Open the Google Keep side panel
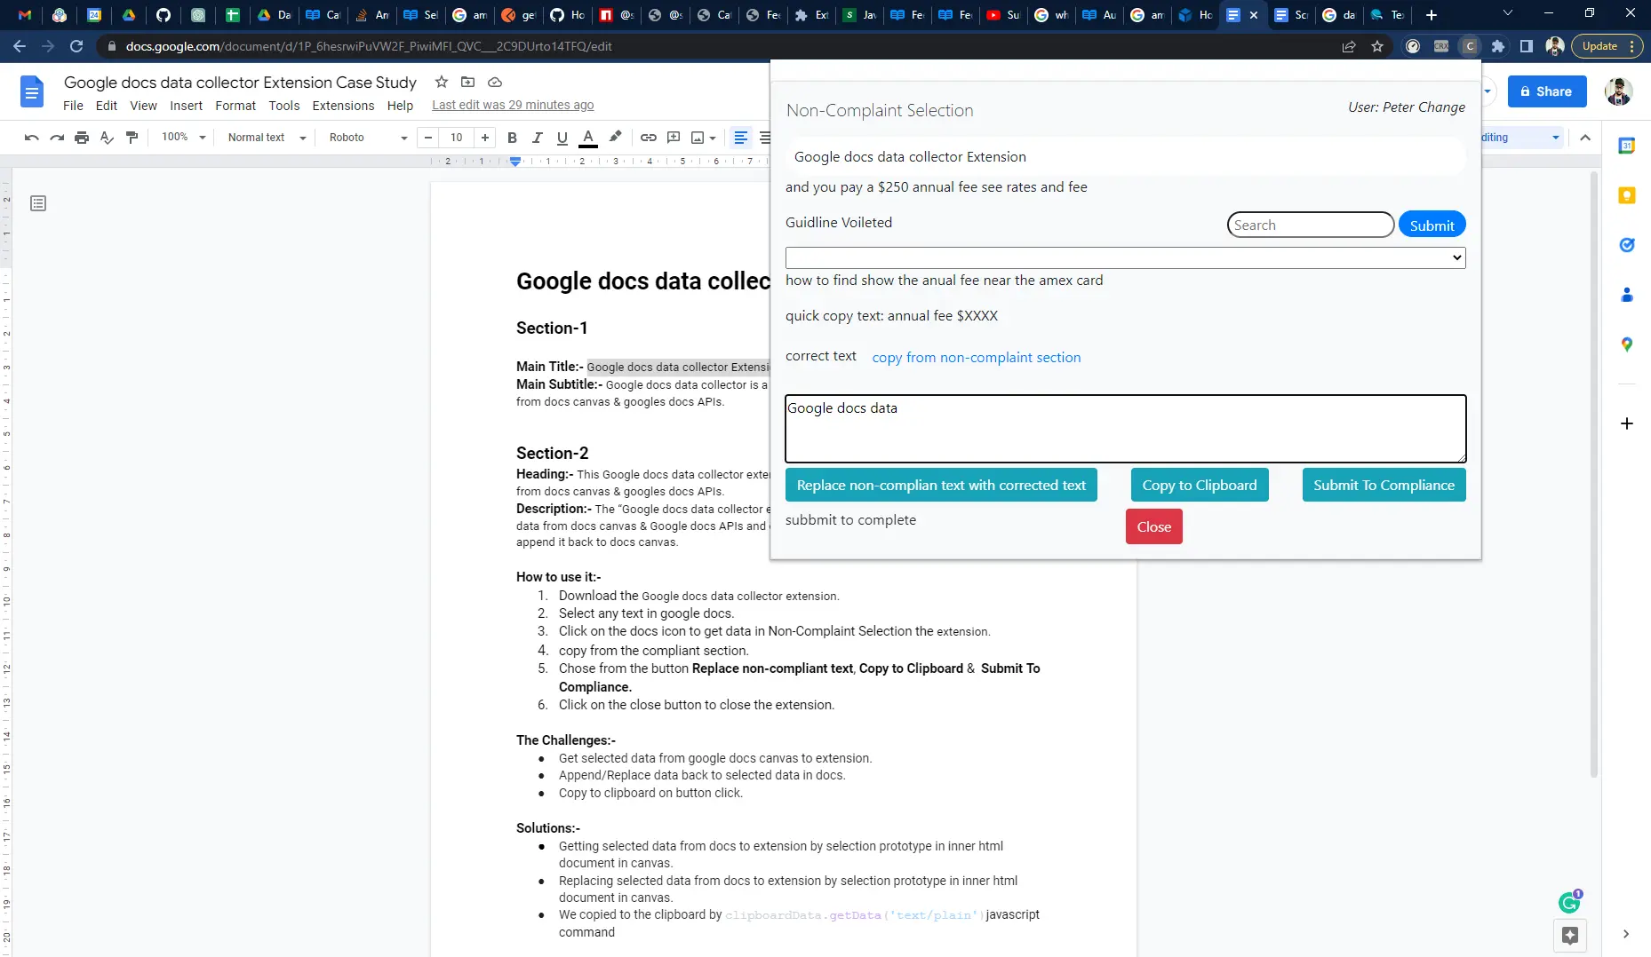Screen dimensions: 1651x957 point(1626,195)
